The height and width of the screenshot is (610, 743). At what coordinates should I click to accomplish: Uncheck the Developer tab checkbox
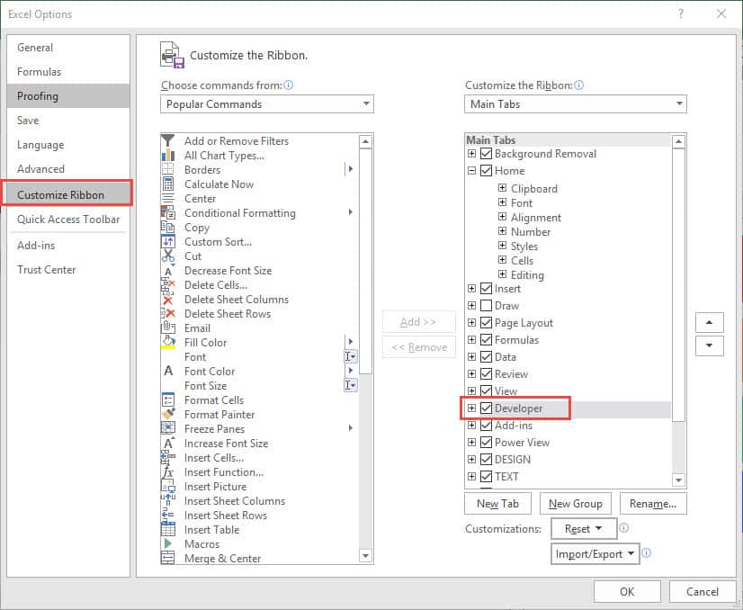tap(485, 408)
